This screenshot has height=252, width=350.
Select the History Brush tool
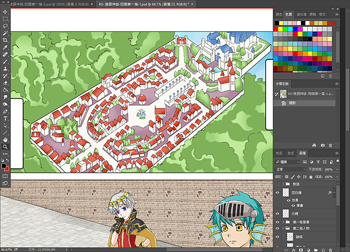tap(5, 76)
